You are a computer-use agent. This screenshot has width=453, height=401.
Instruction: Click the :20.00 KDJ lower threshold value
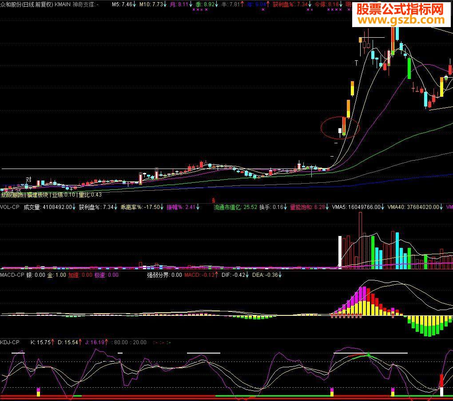pos(139,342)
